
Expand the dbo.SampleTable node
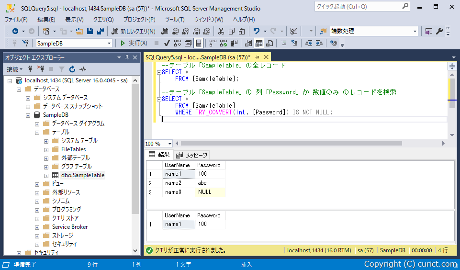click(x=46, y=176)
